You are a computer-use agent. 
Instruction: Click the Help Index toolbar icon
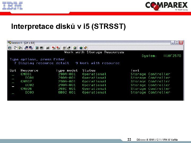pos(86,48)
